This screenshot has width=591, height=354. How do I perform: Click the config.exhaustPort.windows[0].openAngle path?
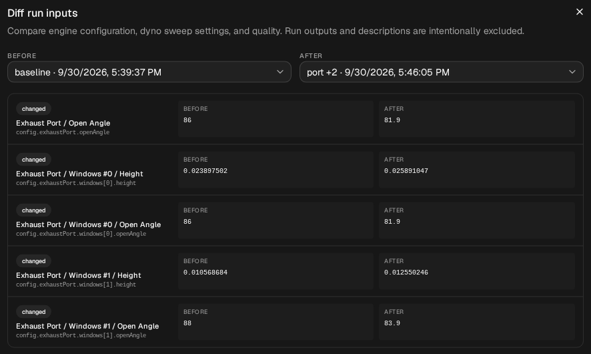coord(81,234)
